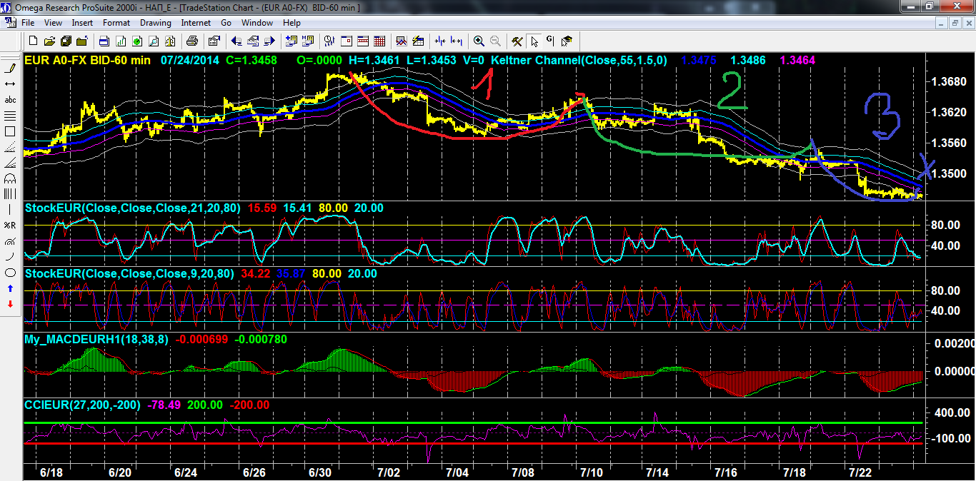Open the Format menu
This screenshot has width=976, height=481.
coord(116,23)
